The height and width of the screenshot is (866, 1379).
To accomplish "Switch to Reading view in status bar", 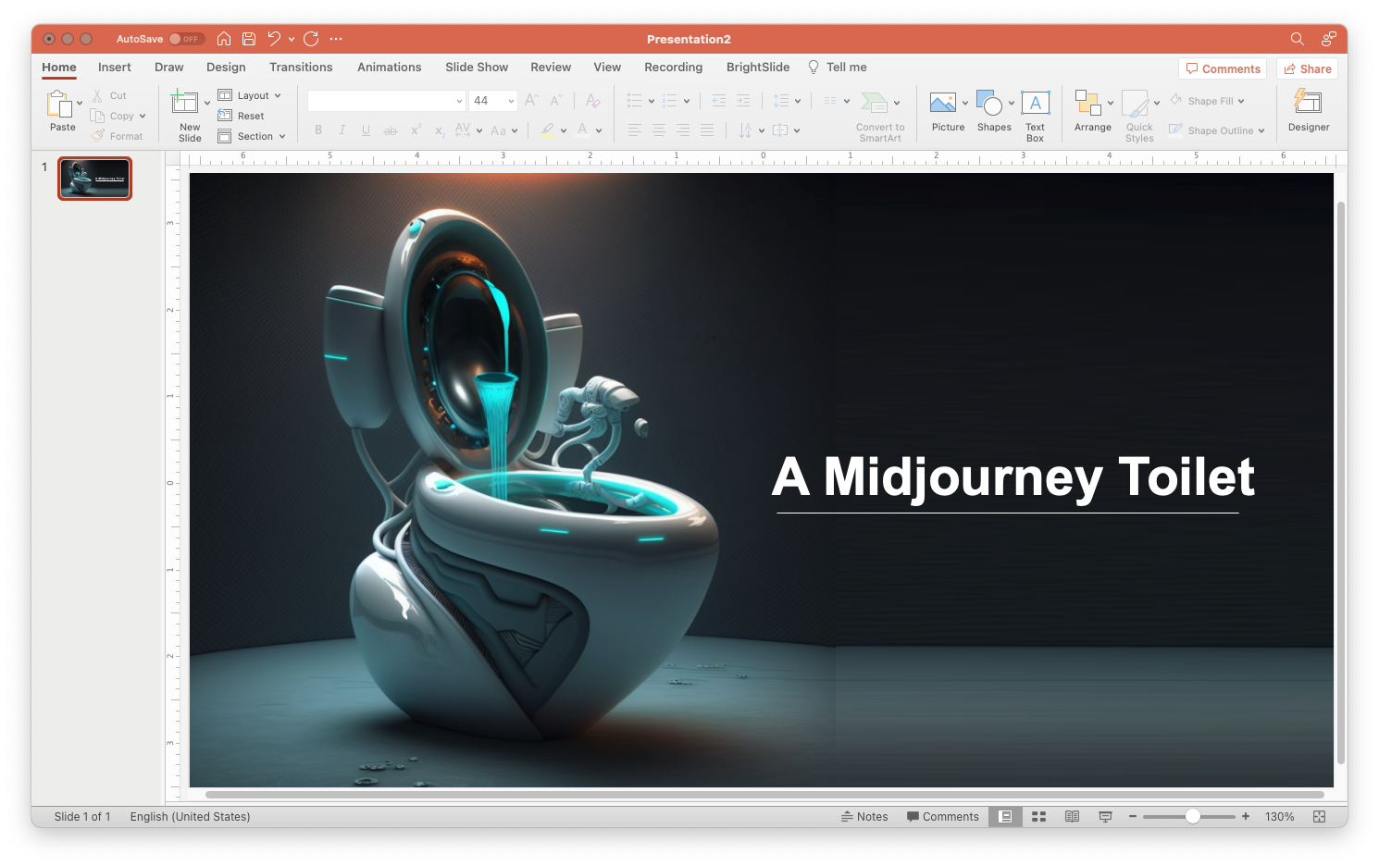I will 1072,817.
